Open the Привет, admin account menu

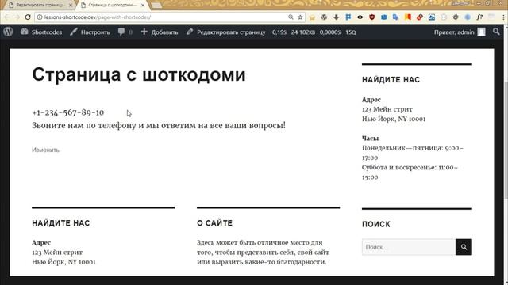pos(460,32)
